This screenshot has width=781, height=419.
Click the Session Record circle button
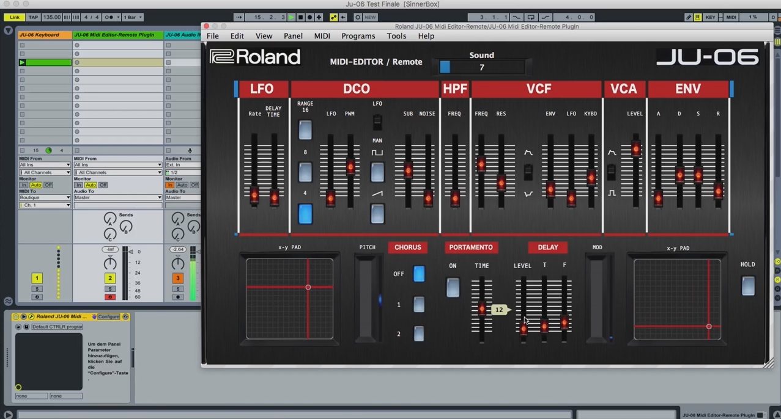pyautogui.click(x=358, y=17)
